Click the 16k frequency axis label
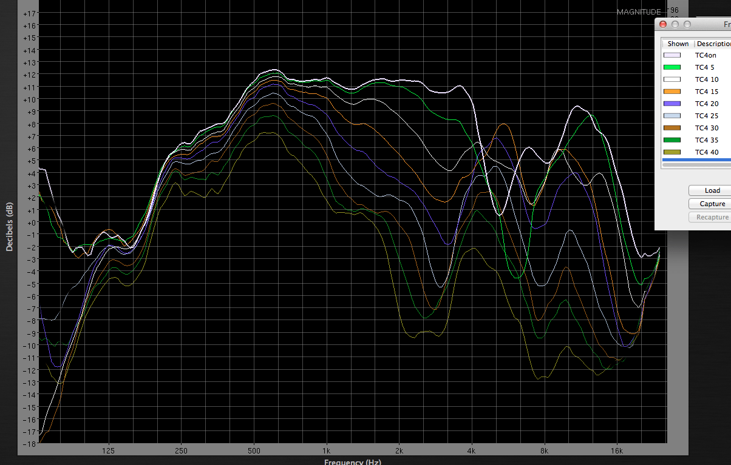731x465 pixels. click(x=617, y=450)
